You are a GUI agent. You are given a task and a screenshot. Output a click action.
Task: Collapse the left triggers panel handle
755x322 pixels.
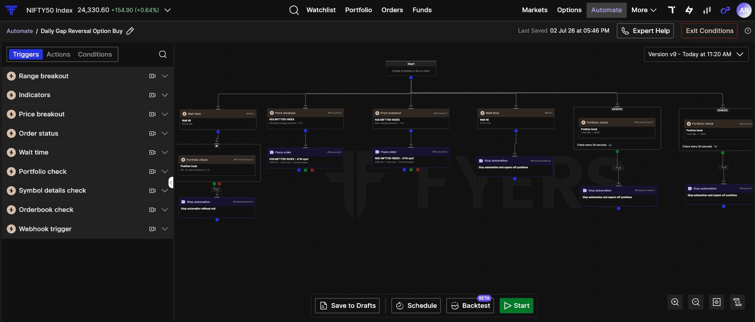click(171, 182)
